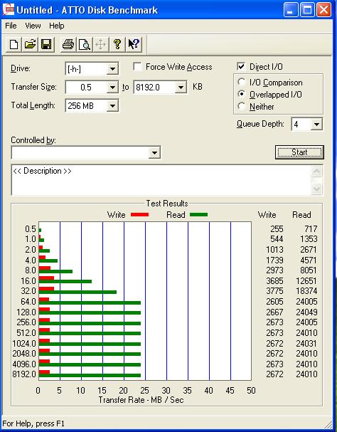Click the four-arrow move toolbar icon
This screenshot has width=337, height=432.
click(x=100, y=44)
